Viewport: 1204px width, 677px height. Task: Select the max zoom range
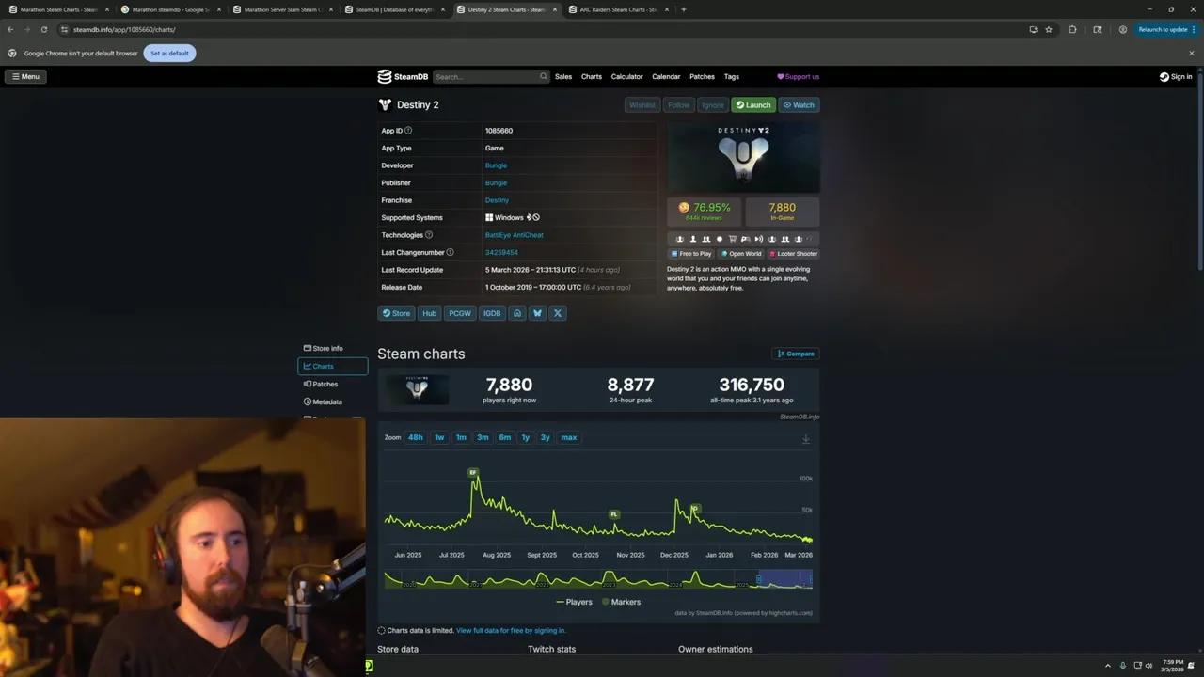[569, 437]
